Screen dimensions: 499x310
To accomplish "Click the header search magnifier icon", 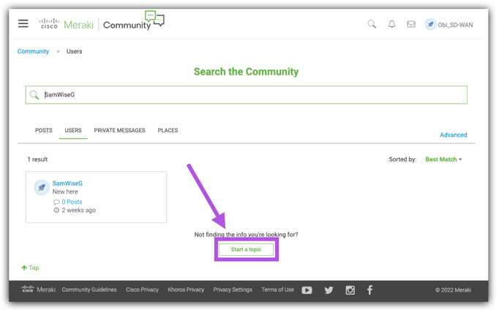I will coord(372,24).
